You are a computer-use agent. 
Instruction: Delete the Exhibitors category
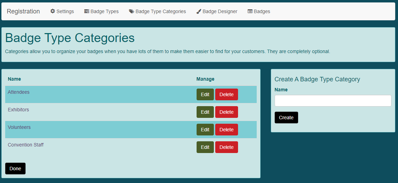point(226,112)
